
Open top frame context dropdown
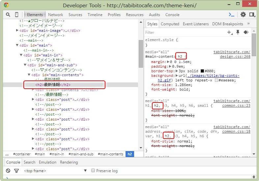tap(55, 170)
